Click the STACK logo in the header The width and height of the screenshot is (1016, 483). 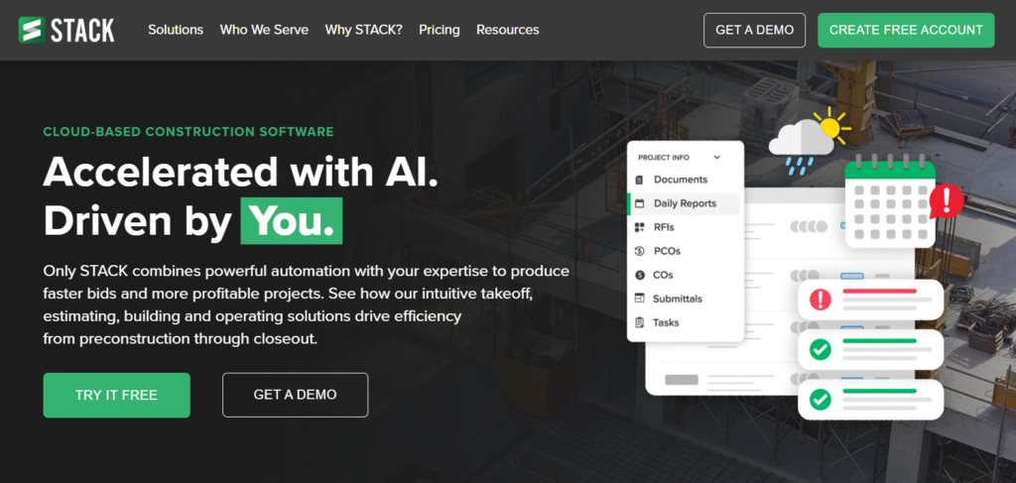pyautogui.click(x=66, y=30)
